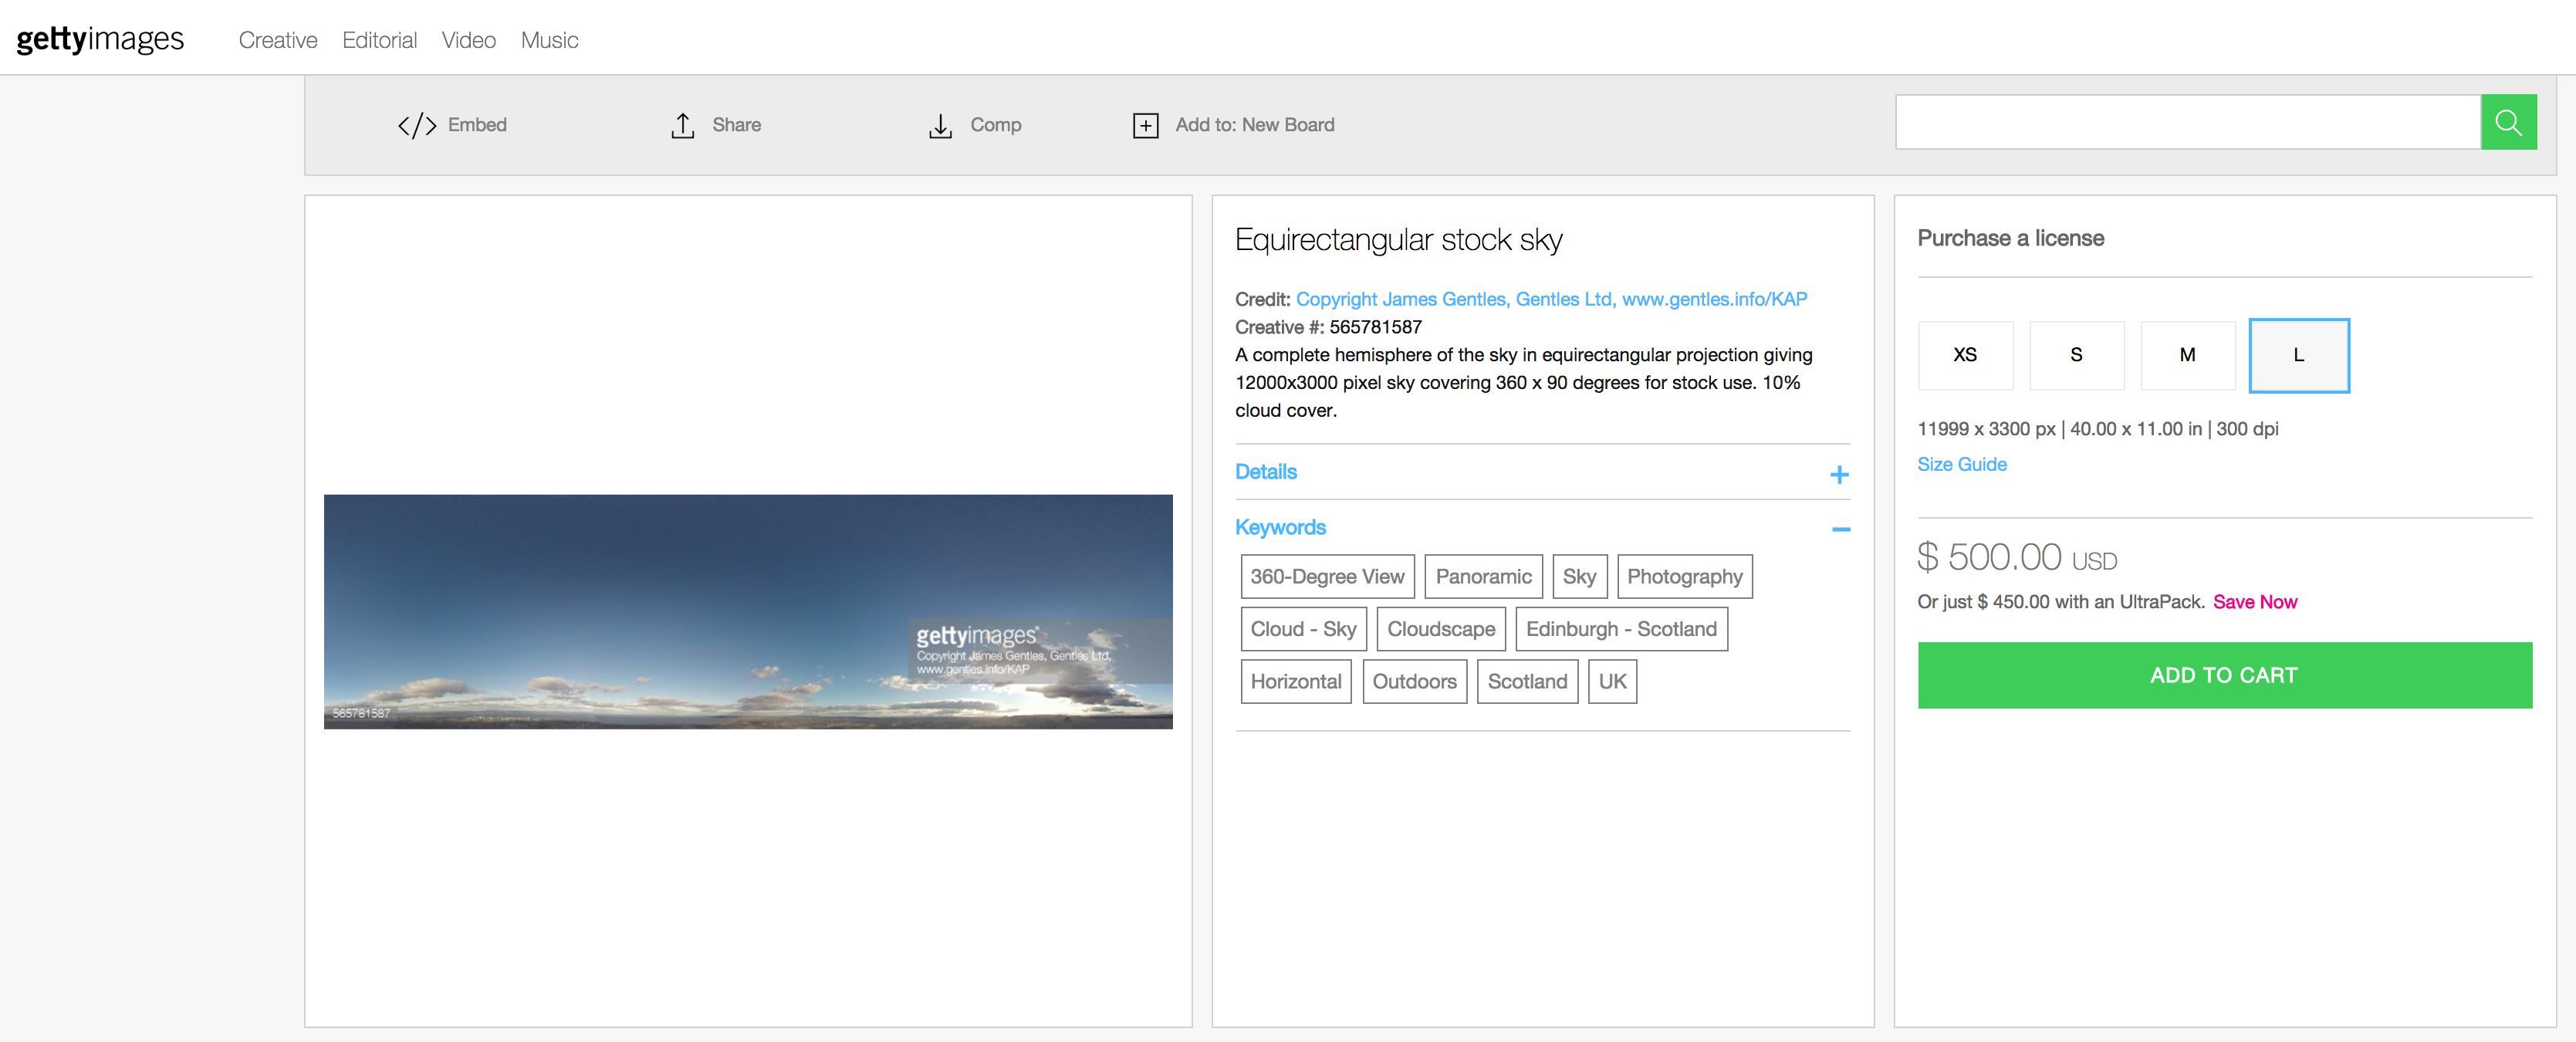
Task: Open the Editorial menu
Action: coord(379,40)
